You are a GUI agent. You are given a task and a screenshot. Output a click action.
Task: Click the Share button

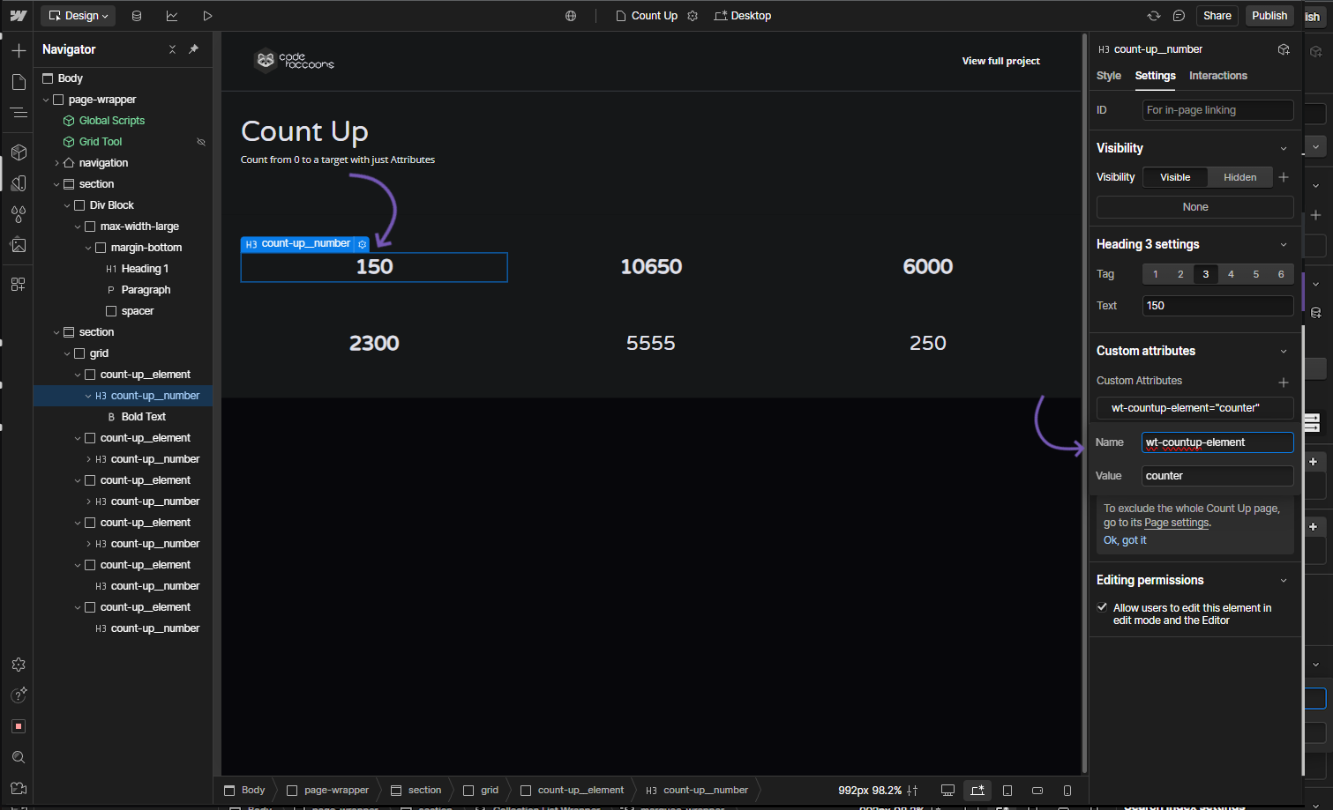(1217, 16)
